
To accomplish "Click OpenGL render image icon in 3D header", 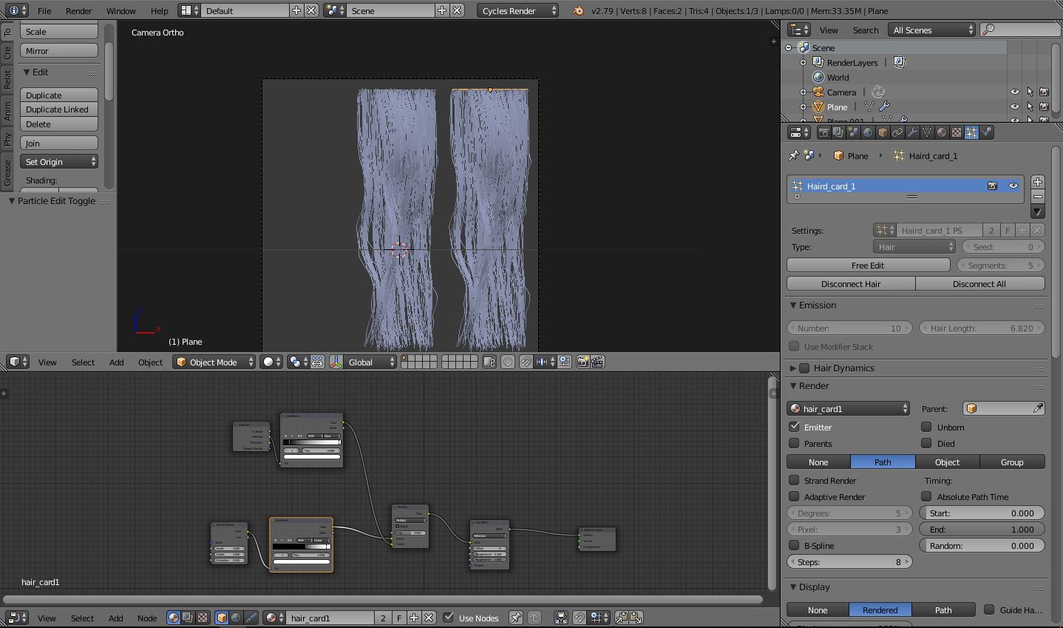I will (x=583, y=362).
